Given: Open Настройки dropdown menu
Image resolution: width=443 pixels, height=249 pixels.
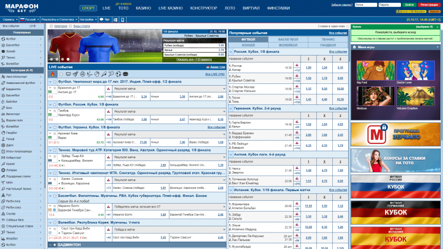Looking at the screenshot, I should [x=88, y=20].
